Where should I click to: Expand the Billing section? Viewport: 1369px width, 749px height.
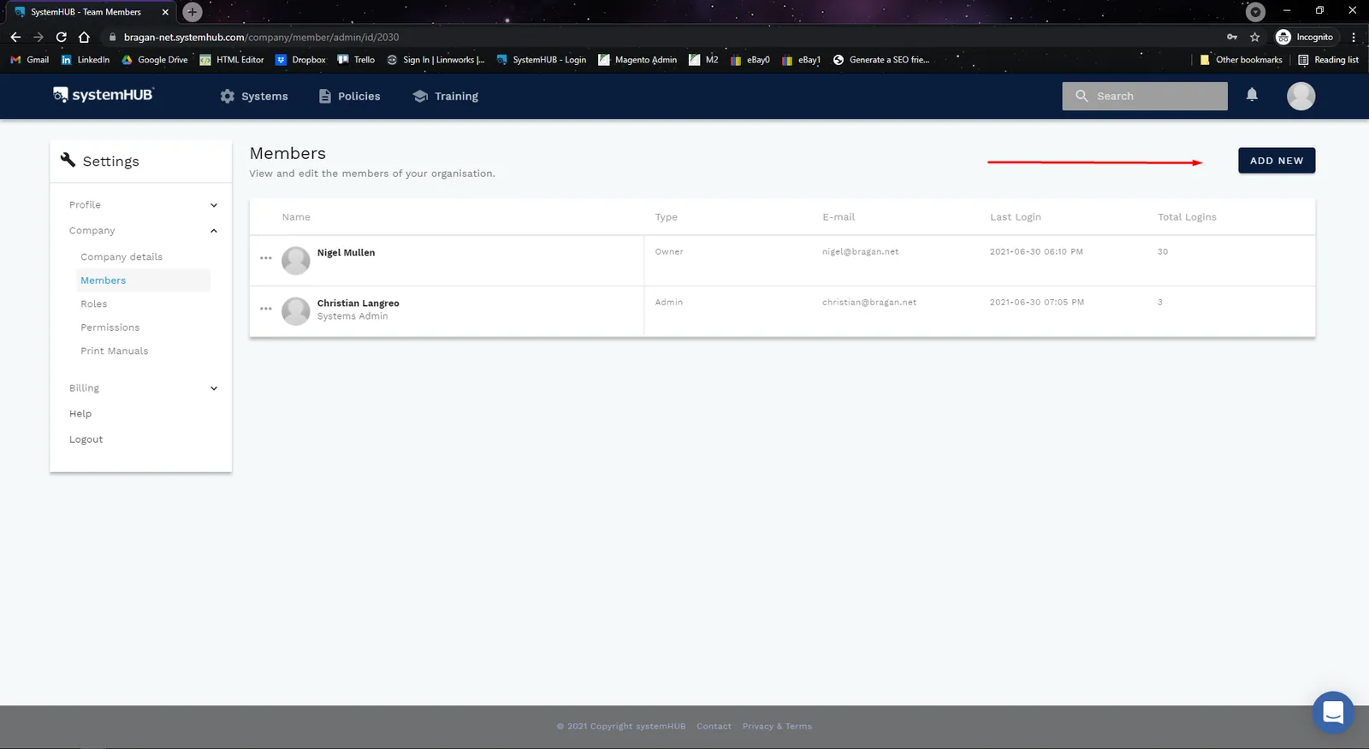coord(142,388)
